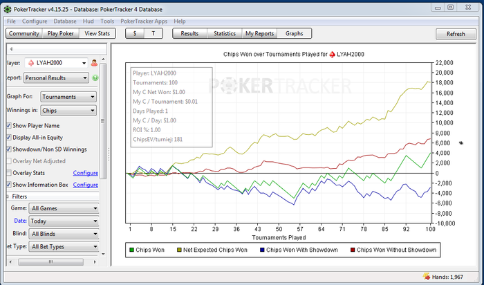Click the Community button

click(24, 33)
